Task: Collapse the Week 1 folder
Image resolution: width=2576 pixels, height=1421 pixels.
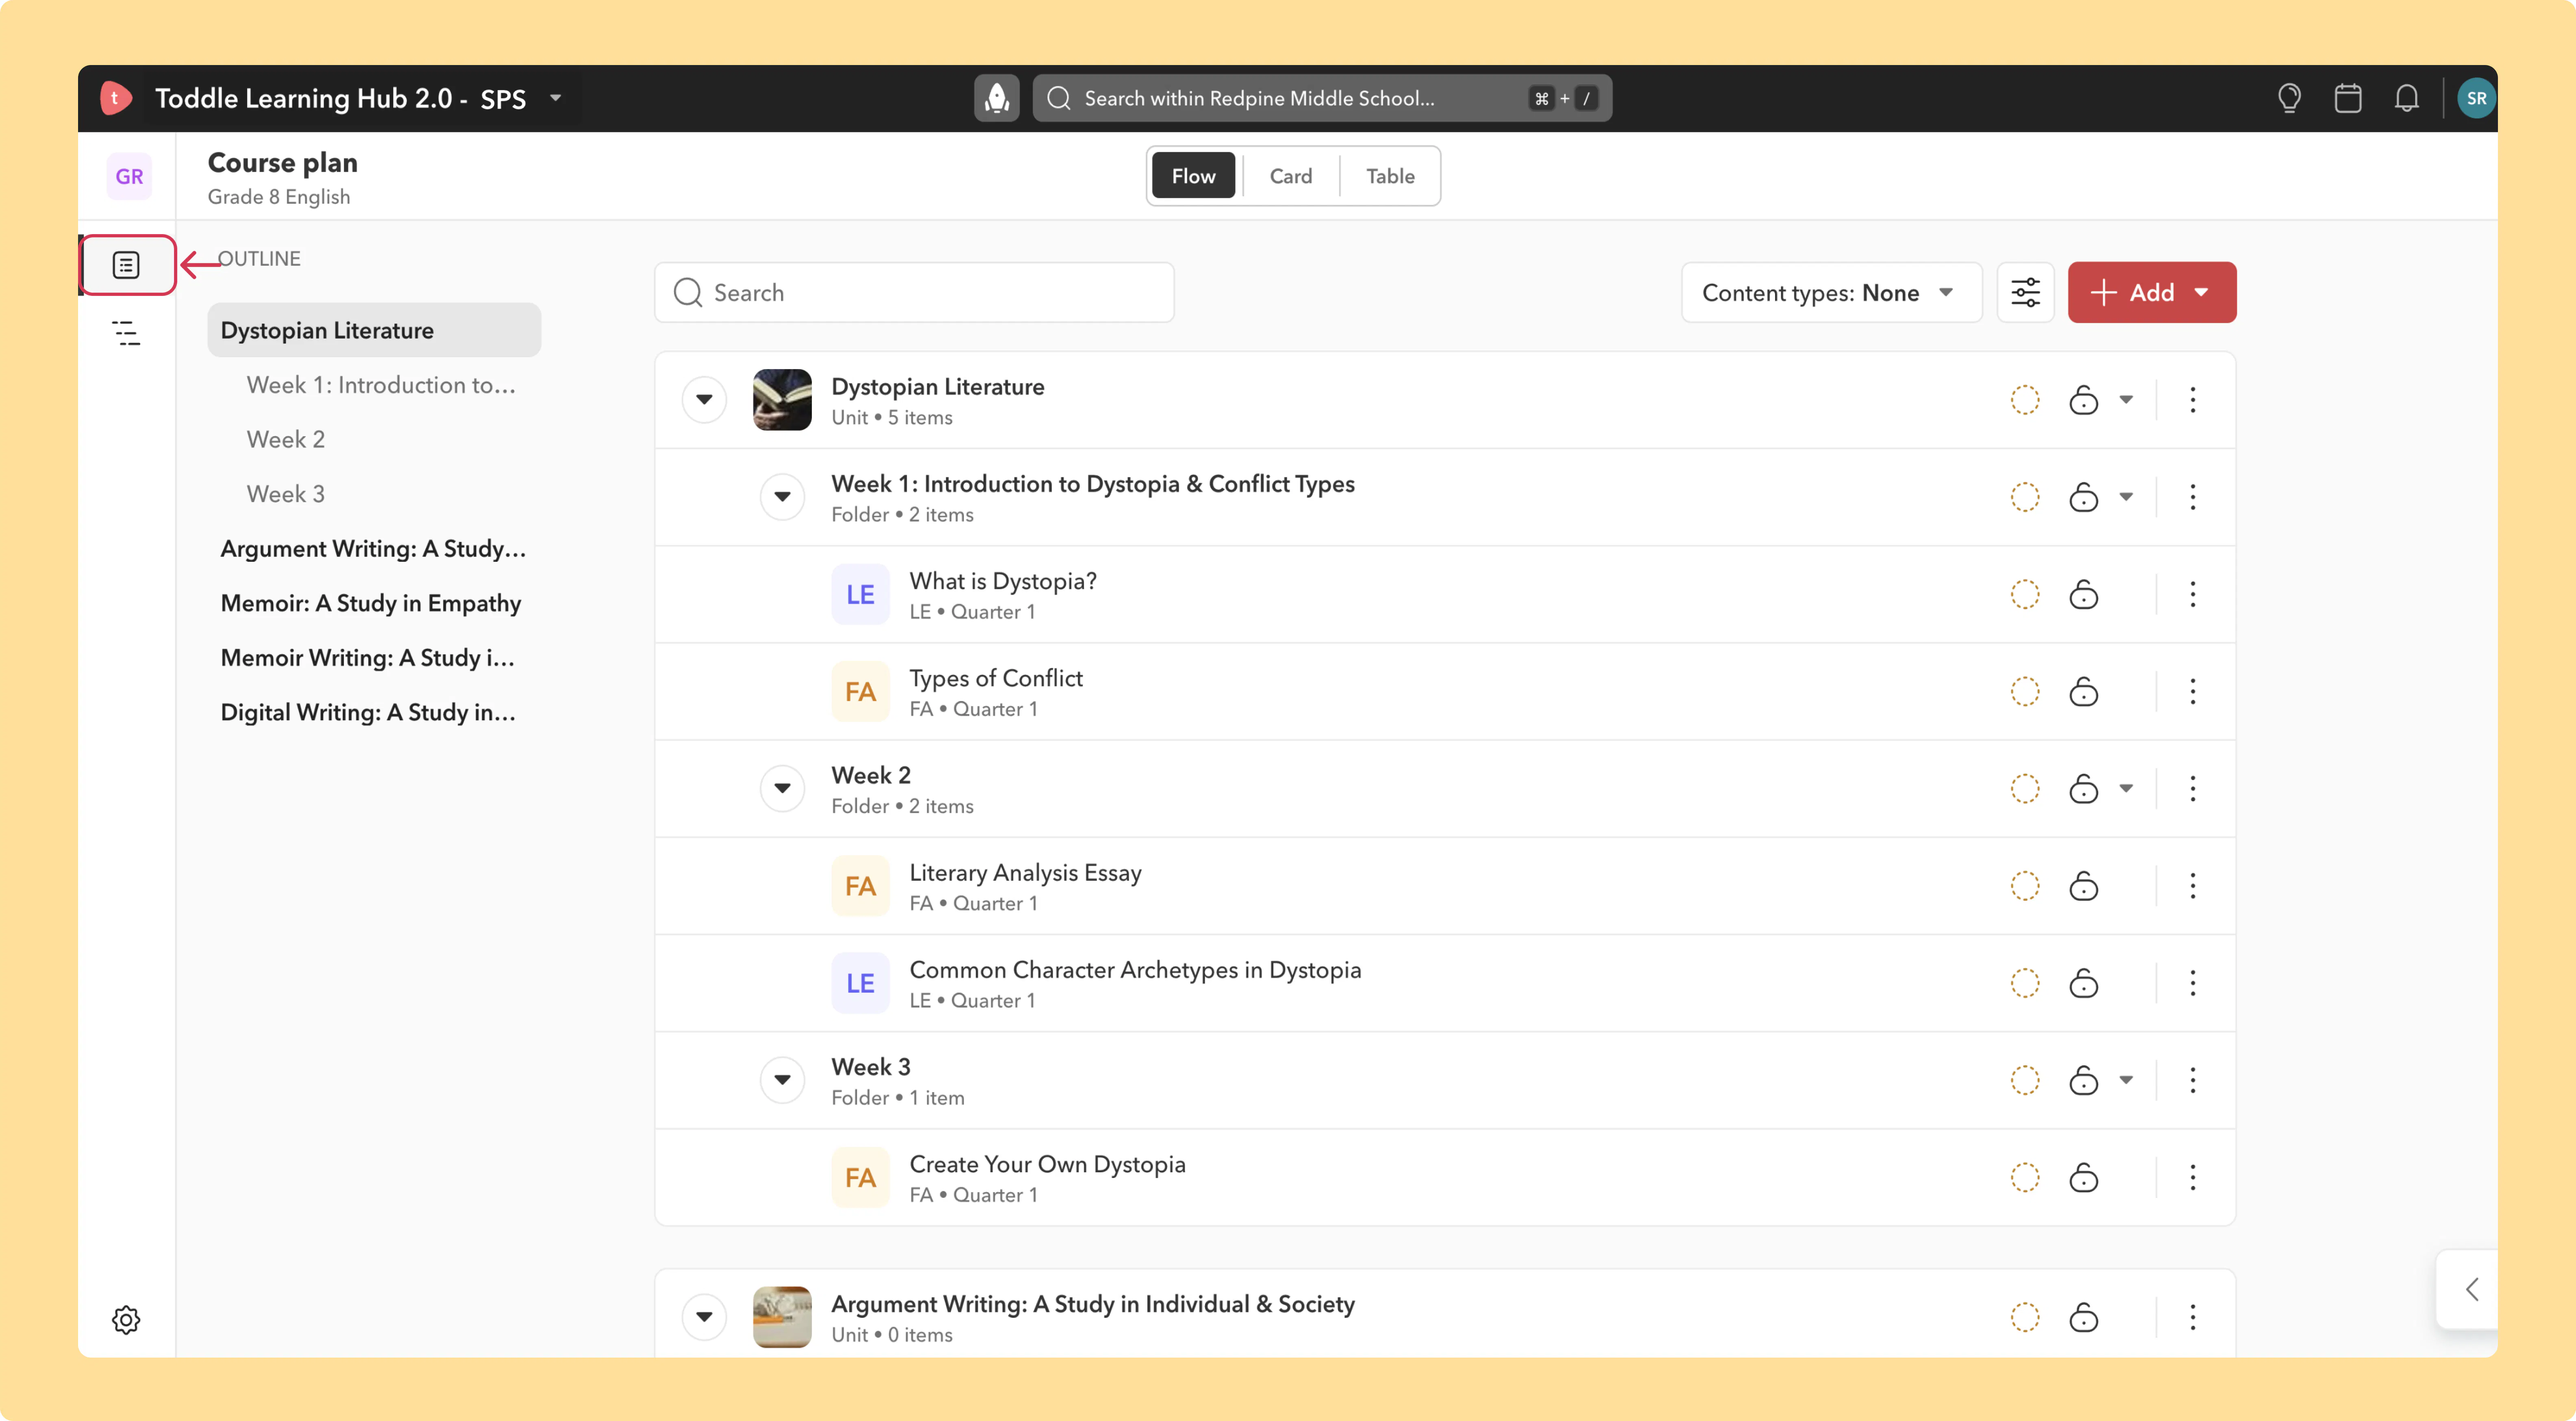Action: 782,497
